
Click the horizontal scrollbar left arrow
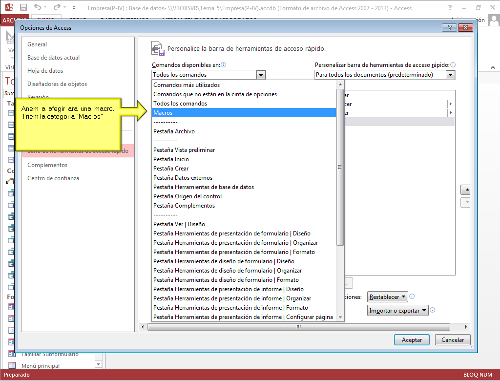[x=143, y=327]
